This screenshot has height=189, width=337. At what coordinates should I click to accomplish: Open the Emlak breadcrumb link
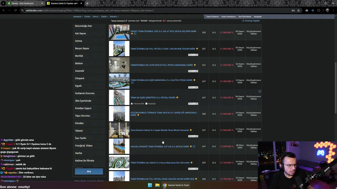87,17
